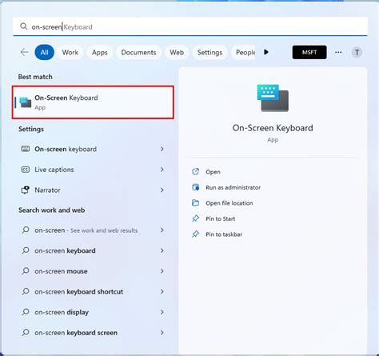Switch to the People filter tab

[244, 52]
